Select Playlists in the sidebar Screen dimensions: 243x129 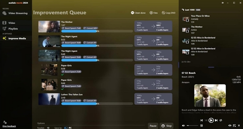[10, 29]
